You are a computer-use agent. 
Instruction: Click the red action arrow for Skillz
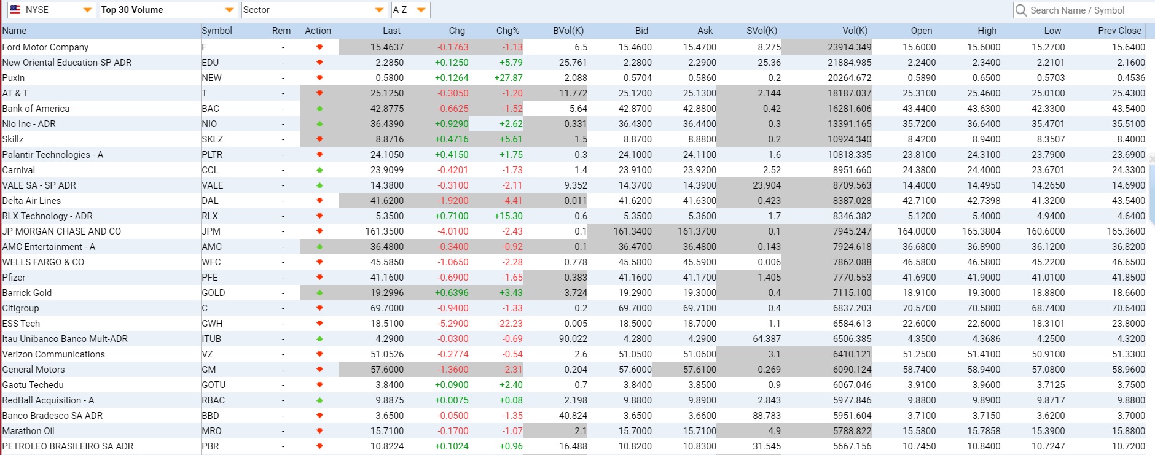pyautogui.click(x=319, y=139)
